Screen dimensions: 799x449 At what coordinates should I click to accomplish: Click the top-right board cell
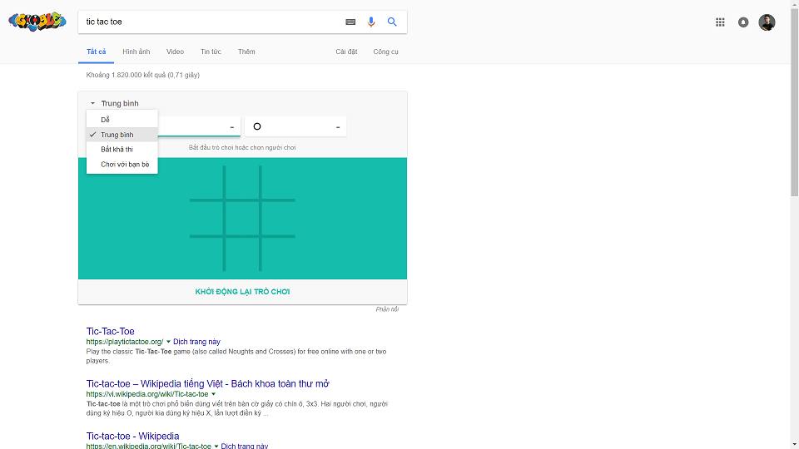click(279, 182)
